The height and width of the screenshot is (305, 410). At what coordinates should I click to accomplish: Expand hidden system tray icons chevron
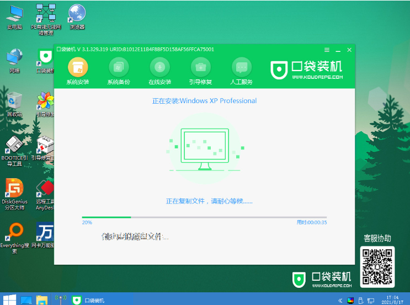coord(340,301)
